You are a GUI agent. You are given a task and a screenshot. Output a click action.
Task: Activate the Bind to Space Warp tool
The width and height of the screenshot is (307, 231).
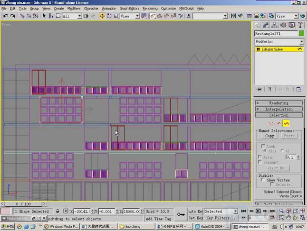point(36,16)
